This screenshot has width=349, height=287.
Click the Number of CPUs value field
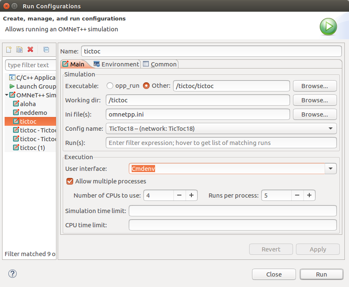(159, 196)
